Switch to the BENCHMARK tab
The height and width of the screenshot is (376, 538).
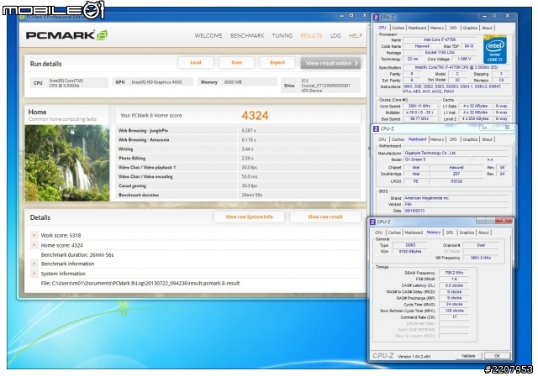click(x=247, y=35)
